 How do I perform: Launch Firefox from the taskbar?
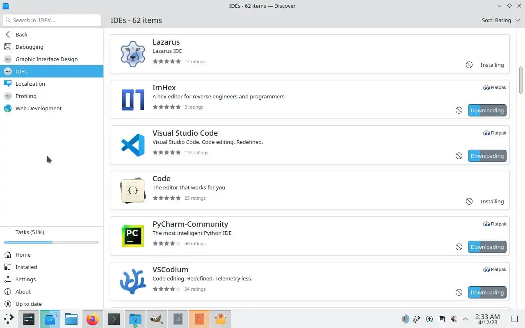pos(93,319)
